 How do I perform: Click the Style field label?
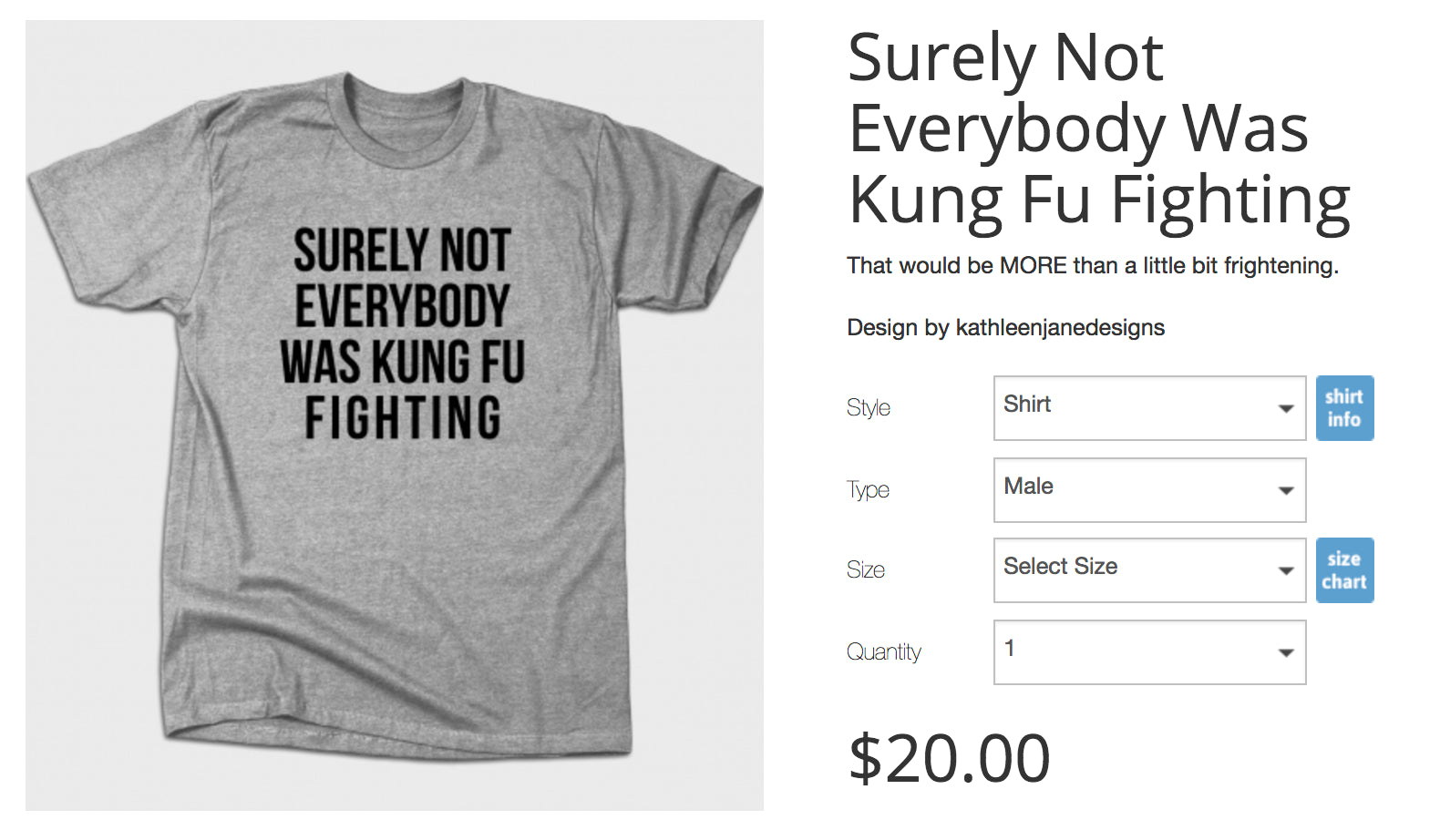(x=868, y=408)
